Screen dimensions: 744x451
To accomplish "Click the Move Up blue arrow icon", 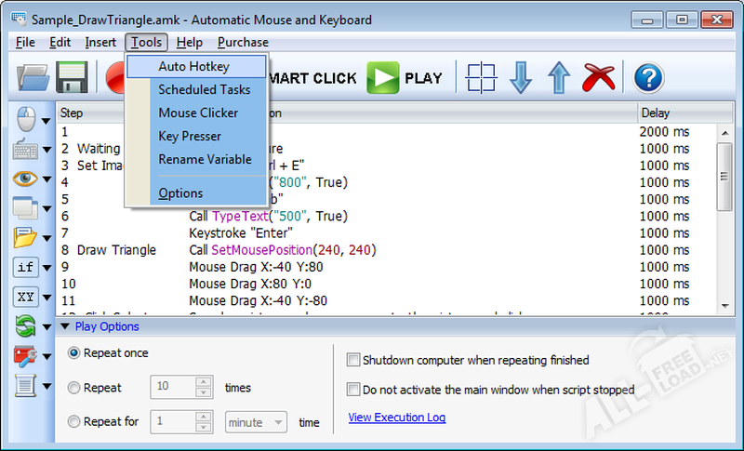I will pos(558,78).
